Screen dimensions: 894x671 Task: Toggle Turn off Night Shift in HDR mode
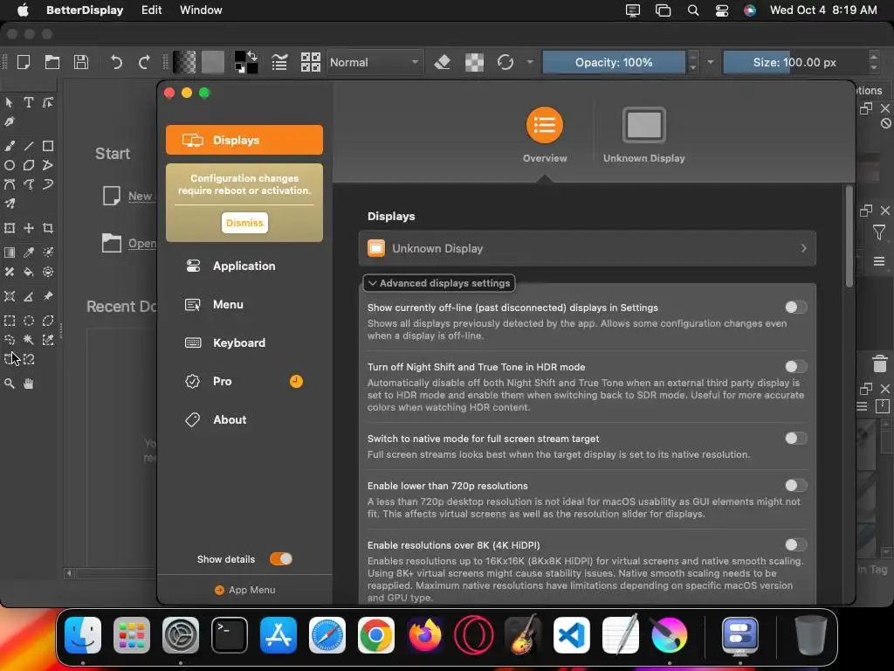click(795, 367)
